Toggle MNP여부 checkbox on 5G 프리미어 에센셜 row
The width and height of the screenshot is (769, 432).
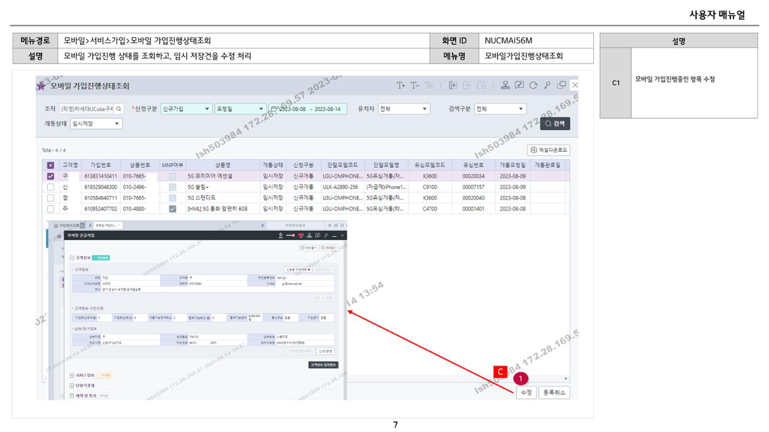(172, 176)
